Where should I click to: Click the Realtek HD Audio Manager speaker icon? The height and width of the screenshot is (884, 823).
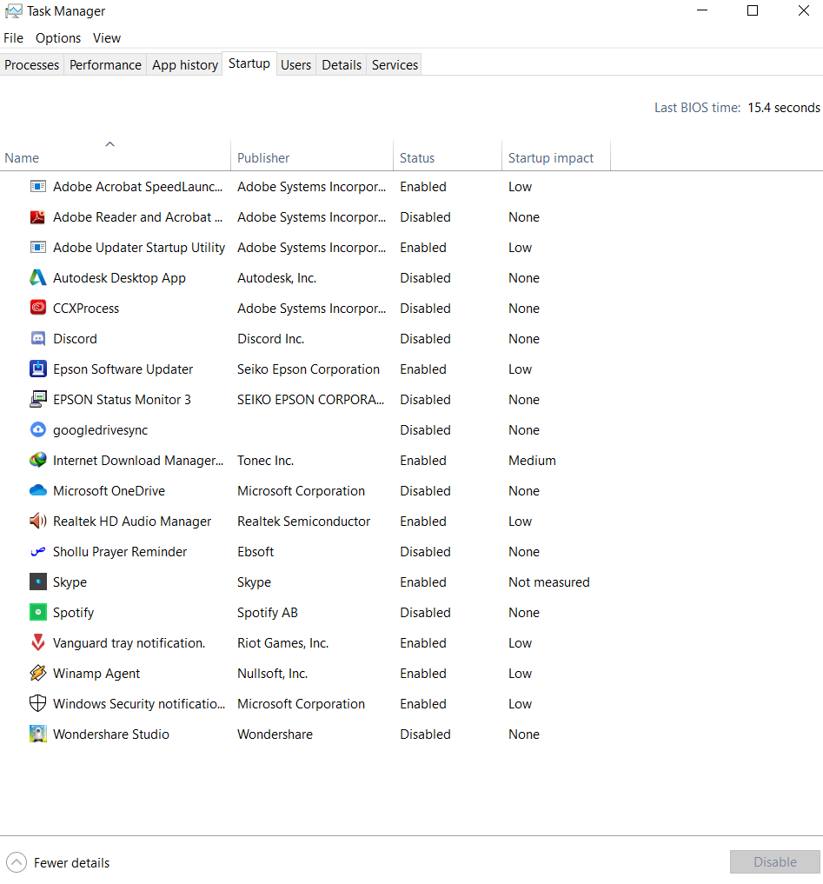coord(37,522)
